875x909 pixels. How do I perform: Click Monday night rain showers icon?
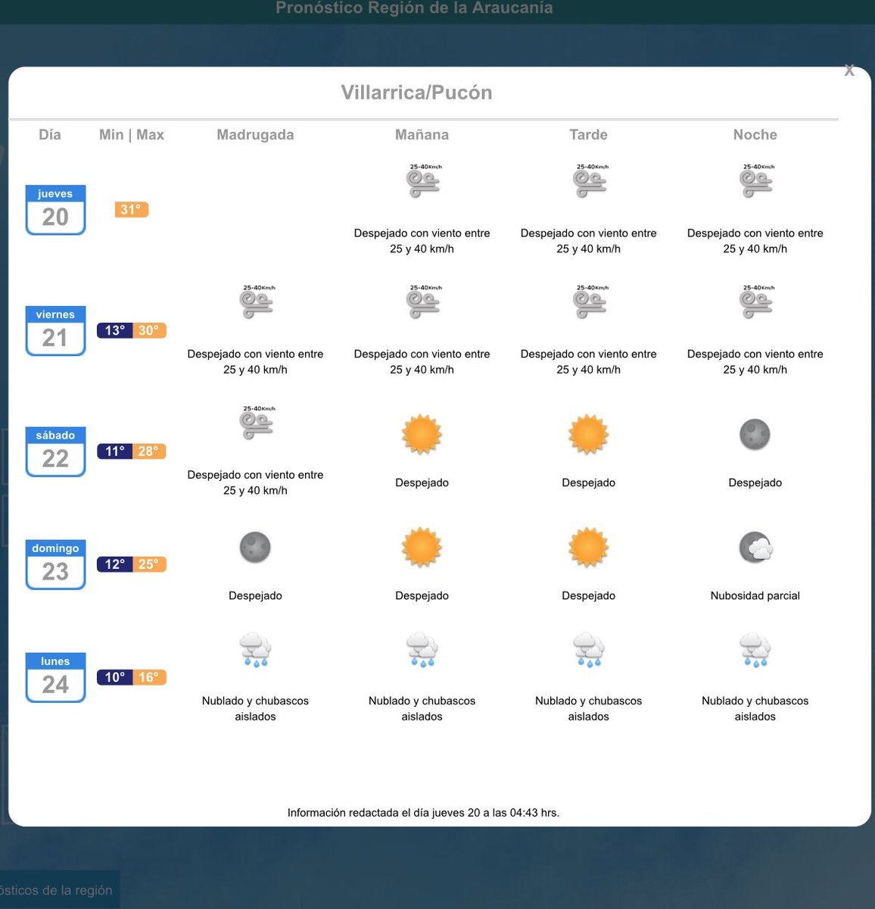755,650
